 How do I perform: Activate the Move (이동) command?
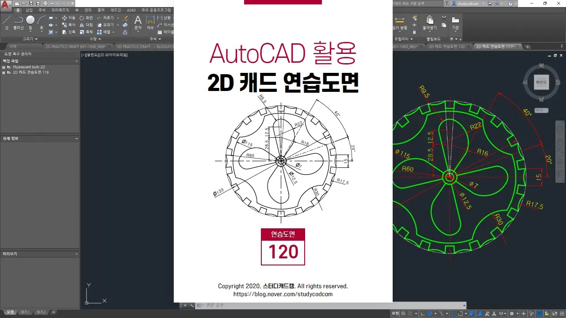(69, 18)
